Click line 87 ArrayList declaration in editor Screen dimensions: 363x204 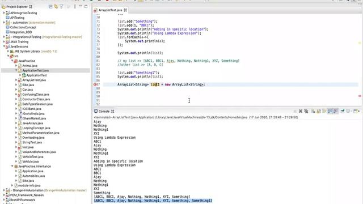[161, 84]
